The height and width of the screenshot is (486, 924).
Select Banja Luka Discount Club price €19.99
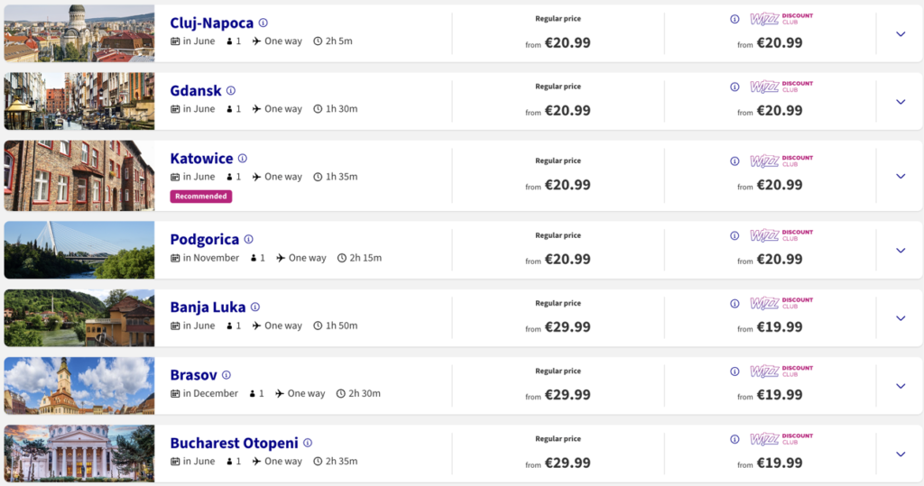tap(780, 327)
